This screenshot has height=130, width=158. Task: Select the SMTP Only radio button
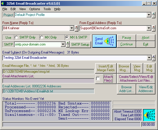tap(16, 37)
